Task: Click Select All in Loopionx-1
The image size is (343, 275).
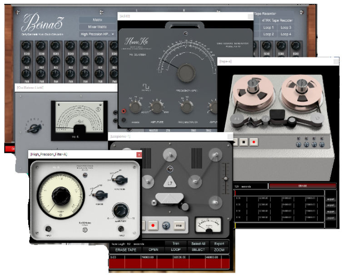Action: click(198, 244)
